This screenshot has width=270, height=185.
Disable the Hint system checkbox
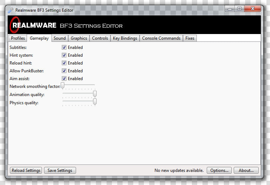tap(64, 55)
